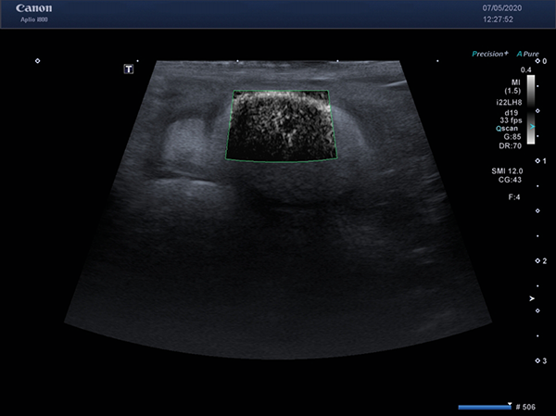The image size is (556, 416).
Task: Click the frame counter # 506
Action: [x=525, y=407]
